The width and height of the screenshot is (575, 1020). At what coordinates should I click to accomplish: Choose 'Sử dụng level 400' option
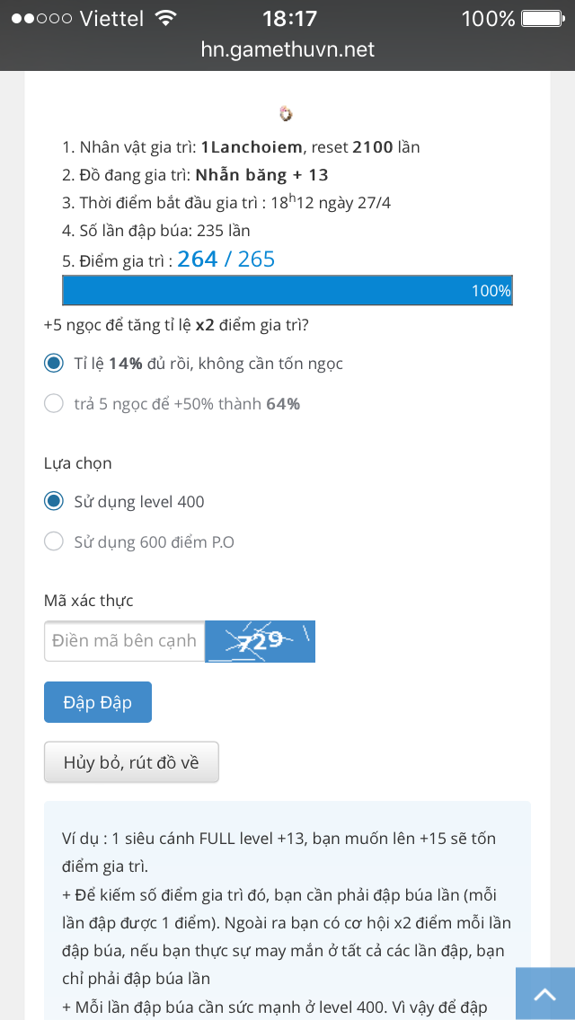coord(53,502)
